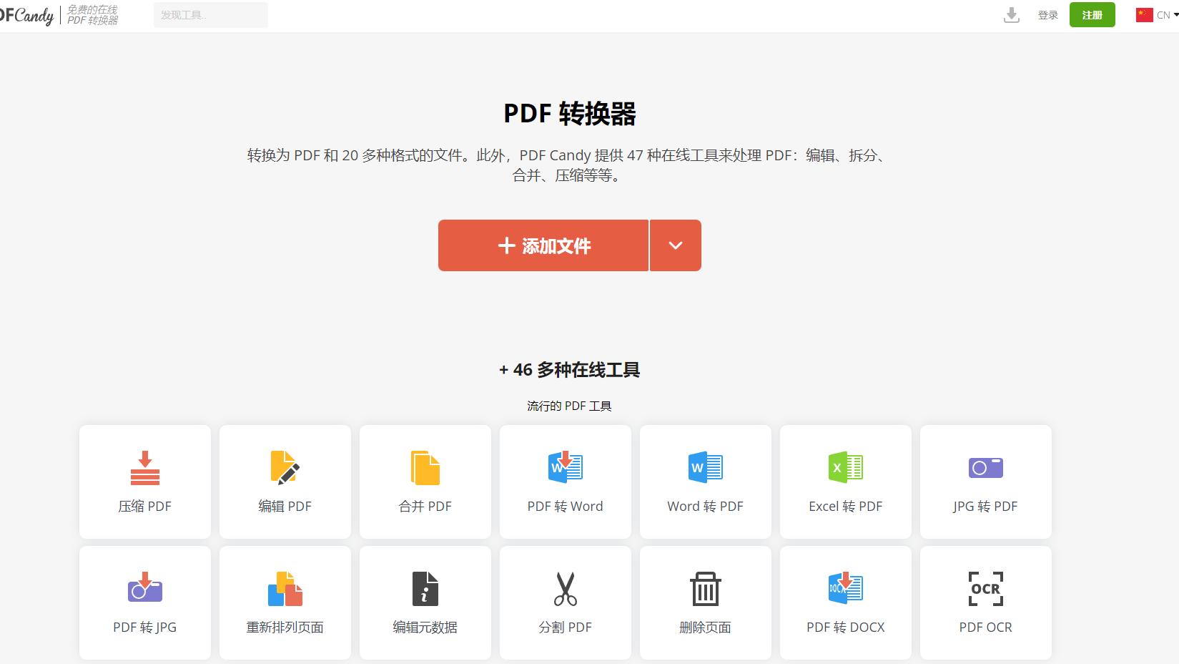Click the 添加文件 upload button
The image size is (1179, 664).
[x=543, y=245]
